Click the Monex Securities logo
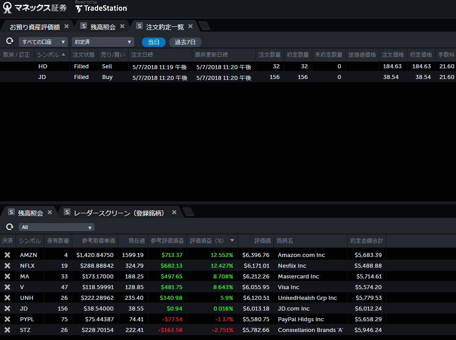456x340 pixels. pyautogui.click(x=35, y=8)
